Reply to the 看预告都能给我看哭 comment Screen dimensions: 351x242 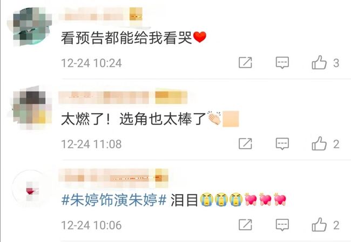pos(282,63)
